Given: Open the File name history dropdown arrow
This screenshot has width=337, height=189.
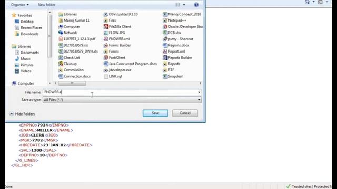Looking at the screenshot, I should click(x=199, y=92).
